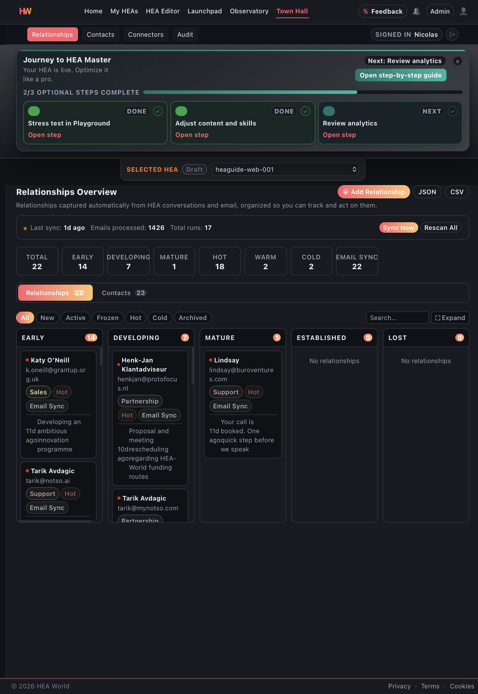Image resolution: width=478 pixels, height=694 pixels.
Task: Open Henk-Jan Klantadviseur relationship card
Action: tap(150, 418)
